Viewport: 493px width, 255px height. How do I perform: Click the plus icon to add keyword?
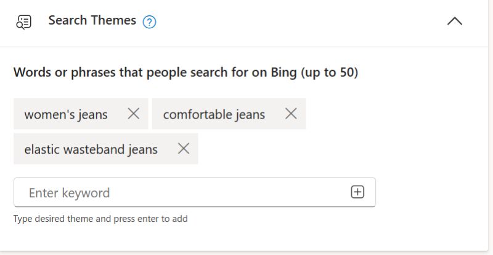click(x=357, y=192)
